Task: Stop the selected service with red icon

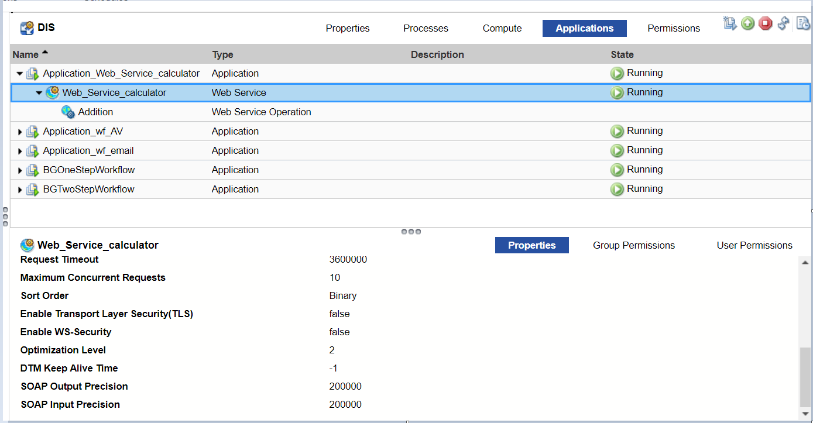Action: (x=766, y=23)
